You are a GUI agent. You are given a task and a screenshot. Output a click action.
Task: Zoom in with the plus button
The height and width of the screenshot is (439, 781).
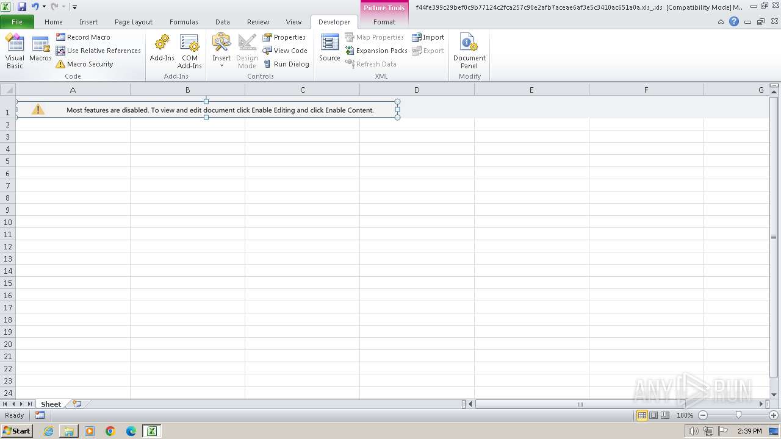click(774, 415)
